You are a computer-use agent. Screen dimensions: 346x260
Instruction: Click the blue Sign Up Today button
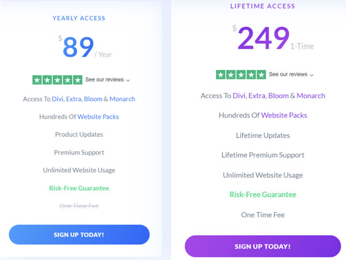[x=79, y=235]
